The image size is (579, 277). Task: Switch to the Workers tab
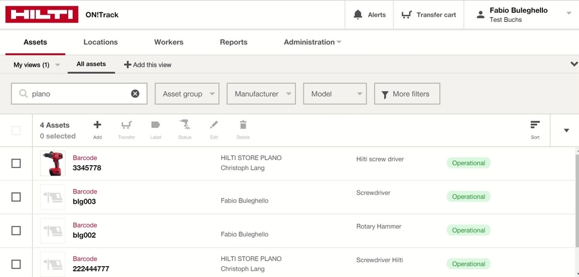[169, 42]
